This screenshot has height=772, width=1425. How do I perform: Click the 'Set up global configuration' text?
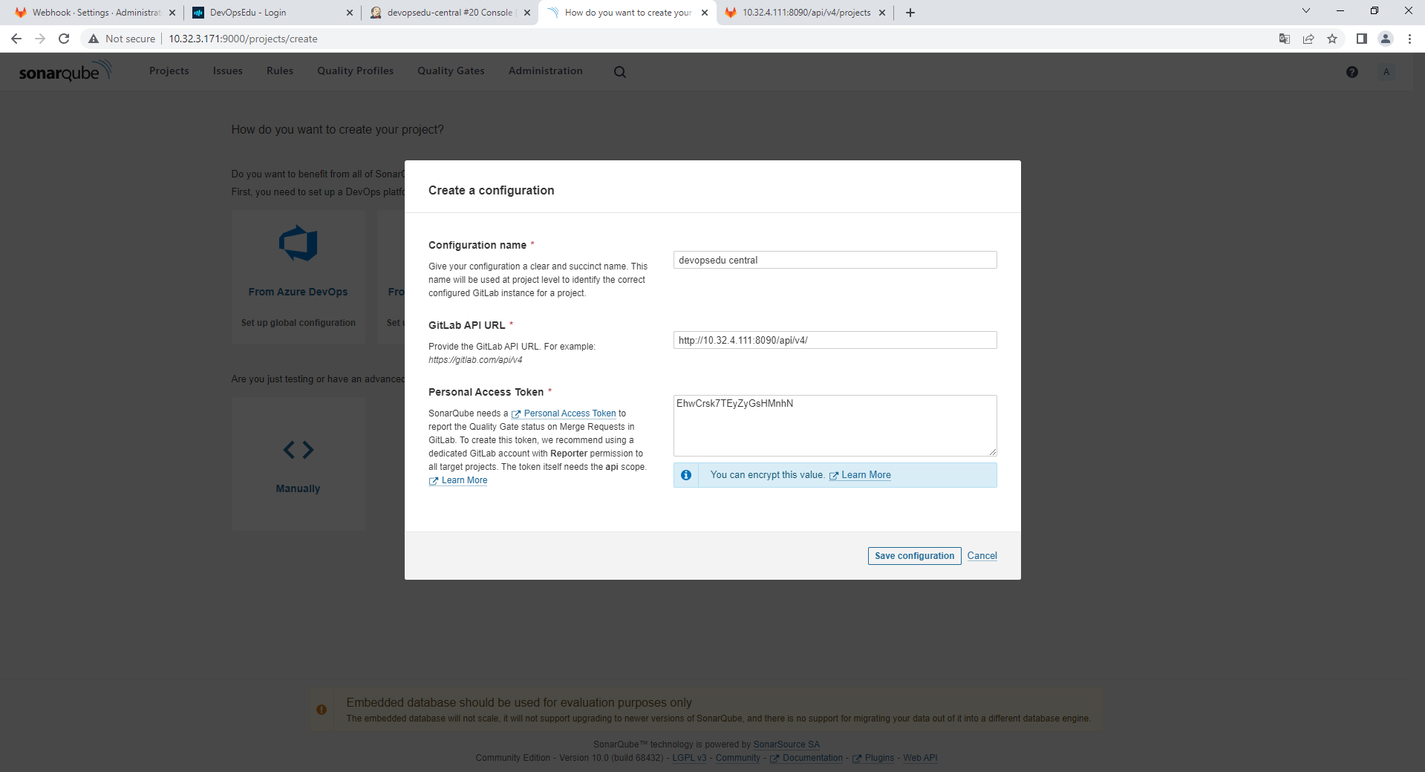pos(299,323)
